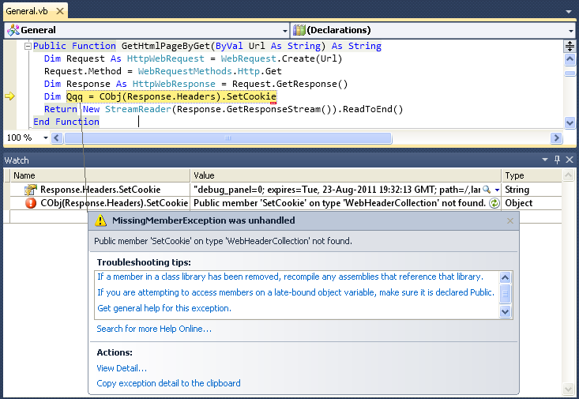The width and height of the screenshot is (579, 399).
Task: Toggle auto-hide pin on Watch panel
Action: pos(558,160)
